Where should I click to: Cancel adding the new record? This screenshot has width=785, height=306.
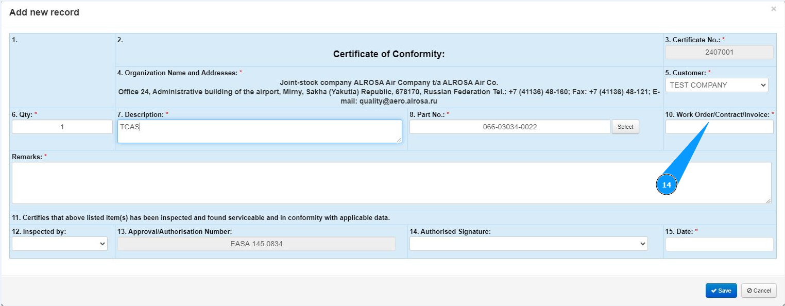[x=758, y=291]
